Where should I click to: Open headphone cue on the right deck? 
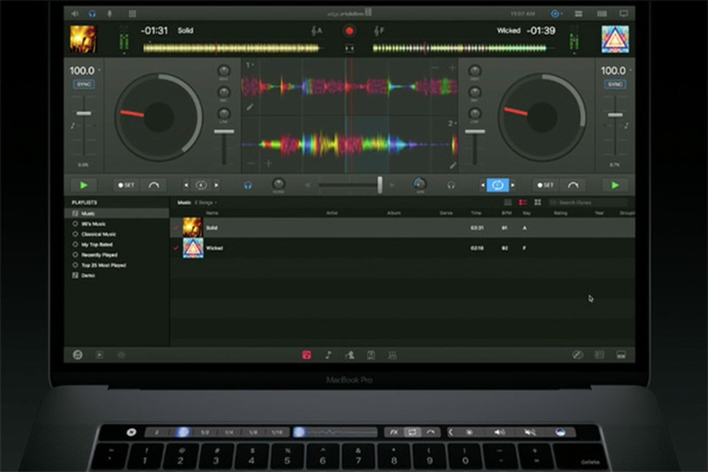[450, 186]
